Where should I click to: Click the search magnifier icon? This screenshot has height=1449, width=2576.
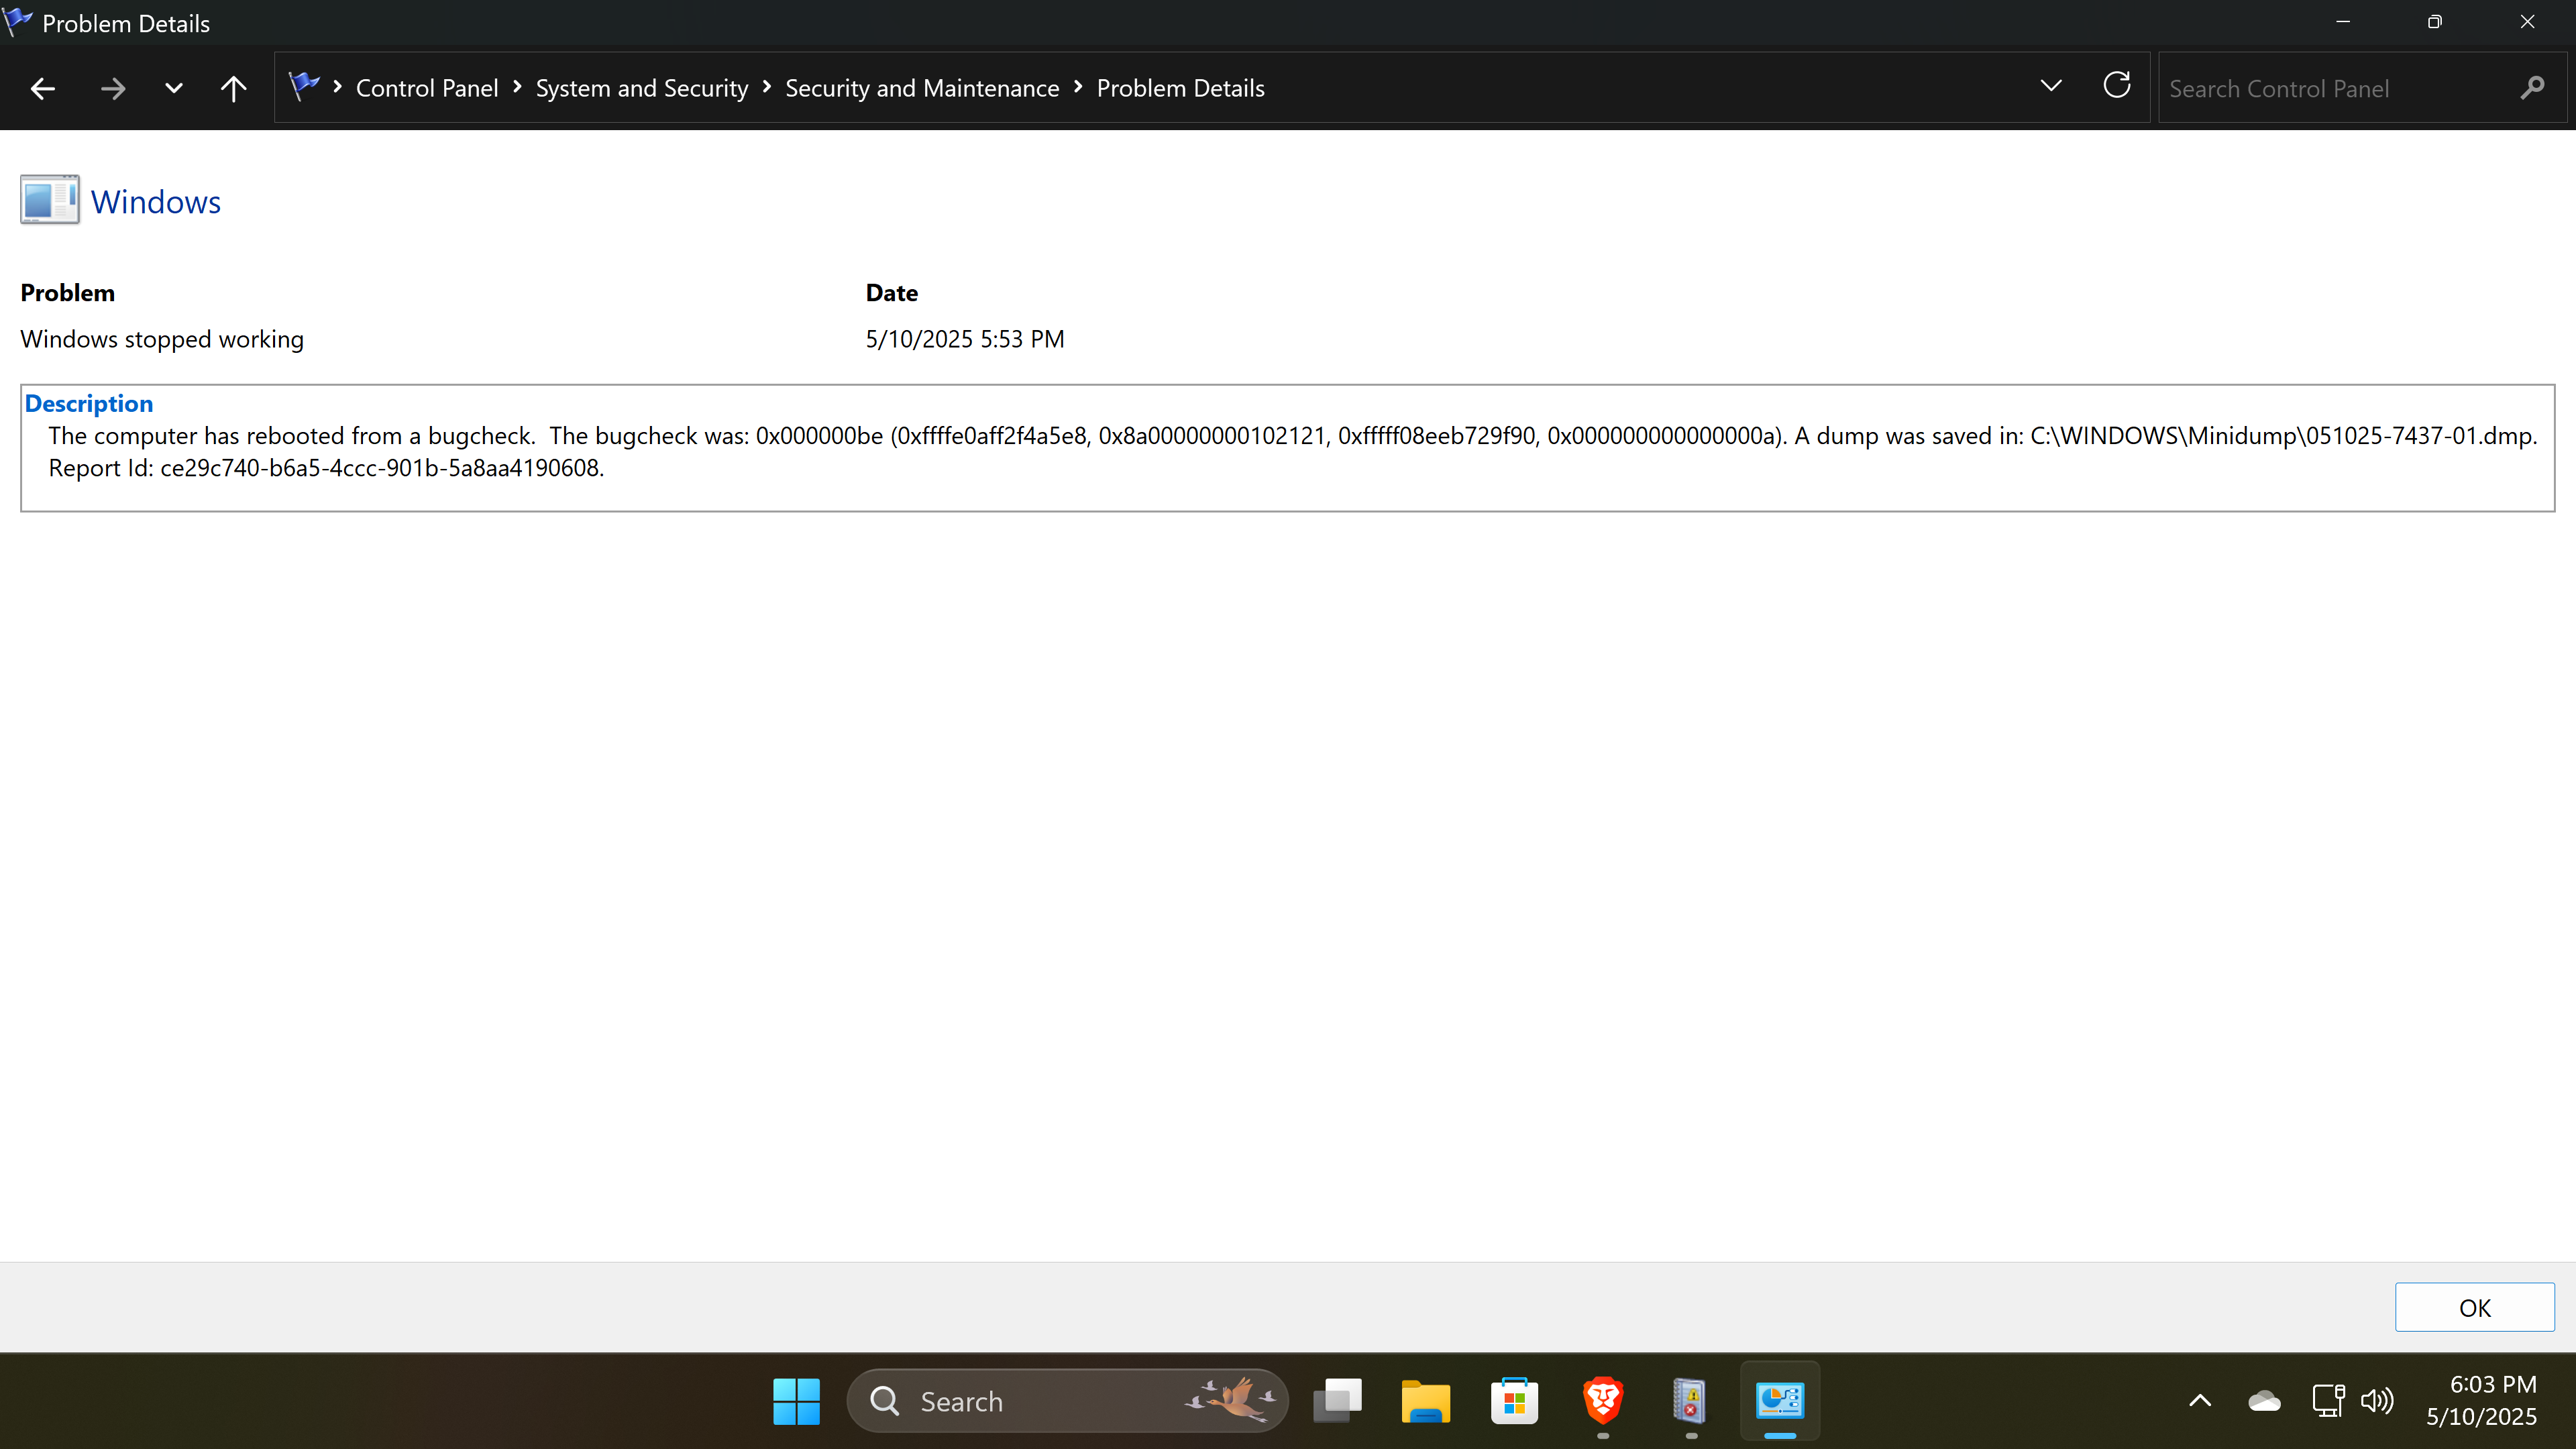tap(2532, 88)
